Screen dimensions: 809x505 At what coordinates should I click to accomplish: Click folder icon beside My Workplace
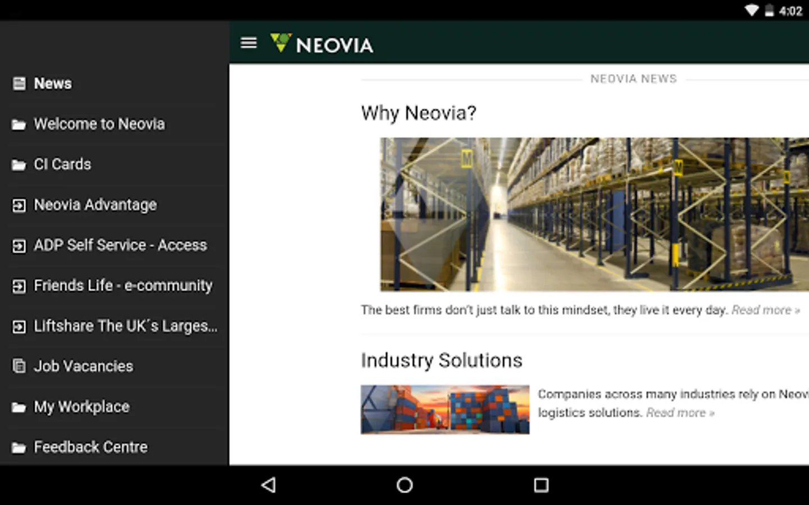(19, 407)
